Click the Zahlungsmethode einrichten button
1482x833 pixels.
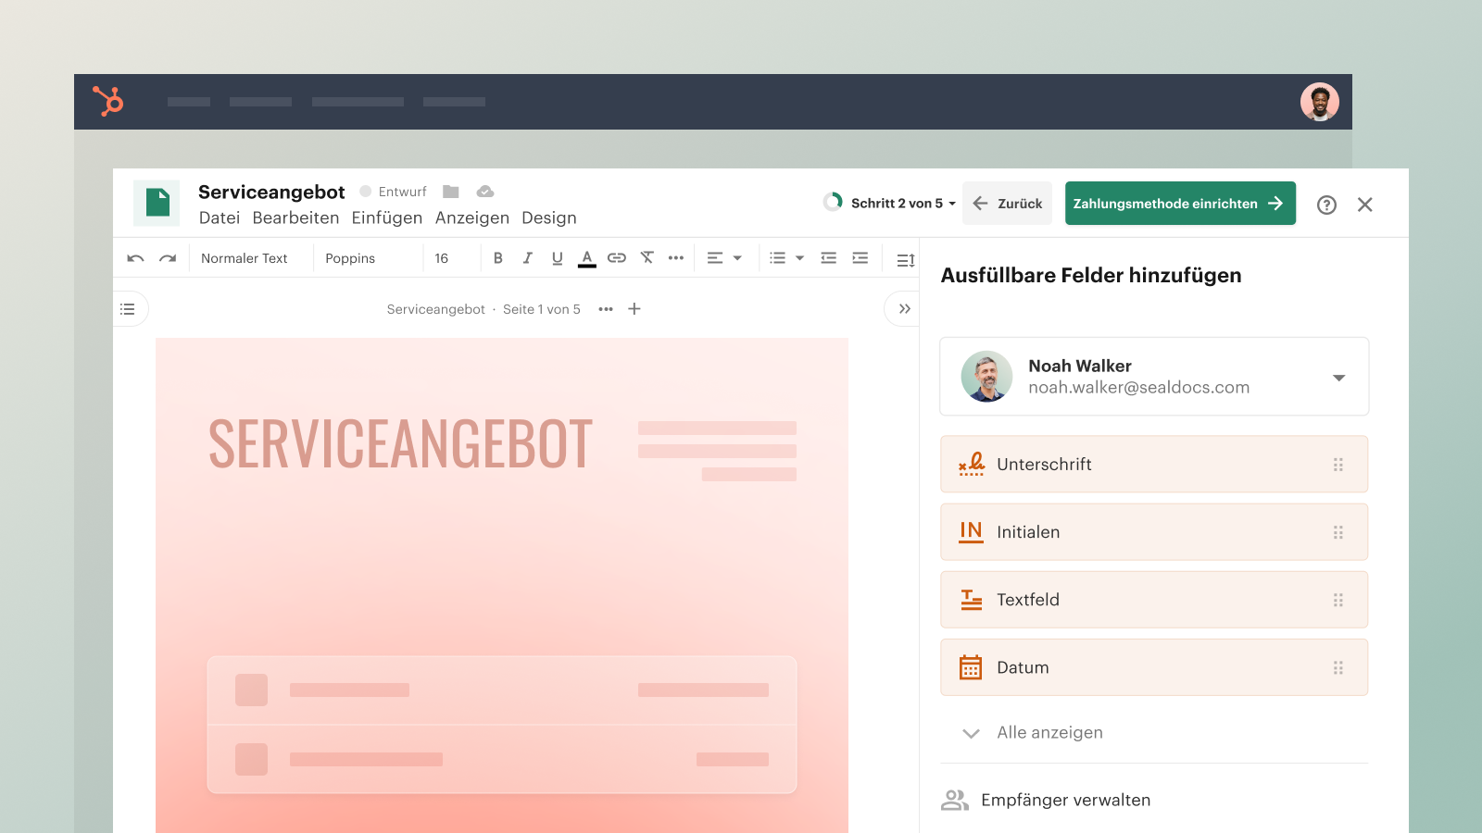click(x=1179, y=204)
